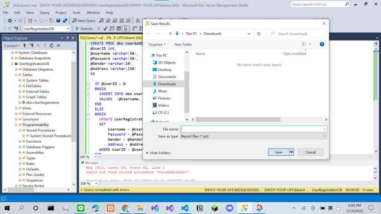Click New folder in Save Results dialog
The image size is (381, 214).
(183, 45)
